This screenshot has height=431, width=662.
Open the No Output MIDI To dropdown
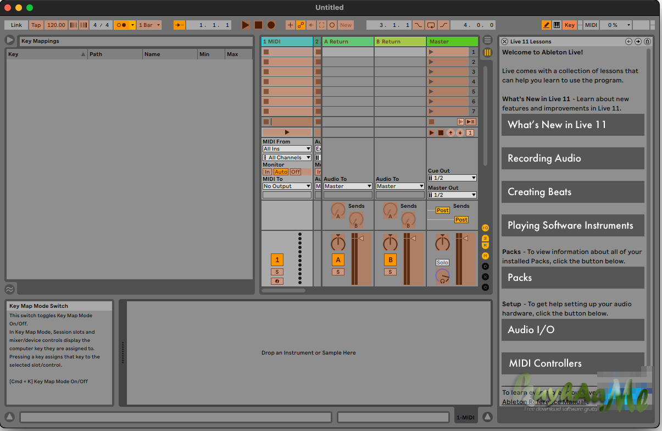coord(287,186)
